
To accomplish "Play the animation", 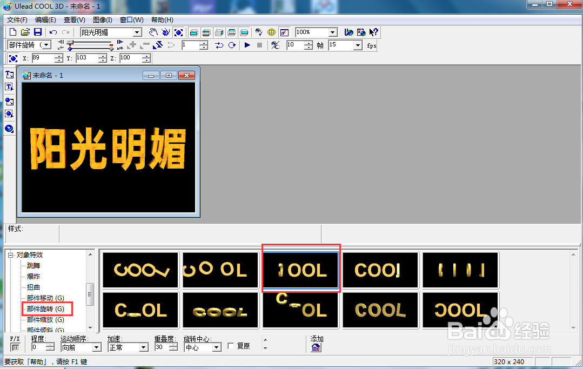I will coord(247,45).
